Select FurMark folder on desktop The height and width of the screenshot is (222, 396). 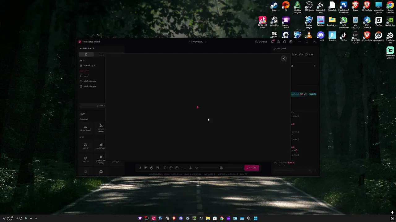(332, 21)
